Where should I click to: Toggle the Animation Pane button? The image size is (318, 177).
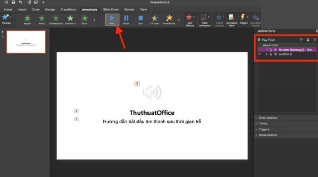pyautogui.click(x=232, y=20)
